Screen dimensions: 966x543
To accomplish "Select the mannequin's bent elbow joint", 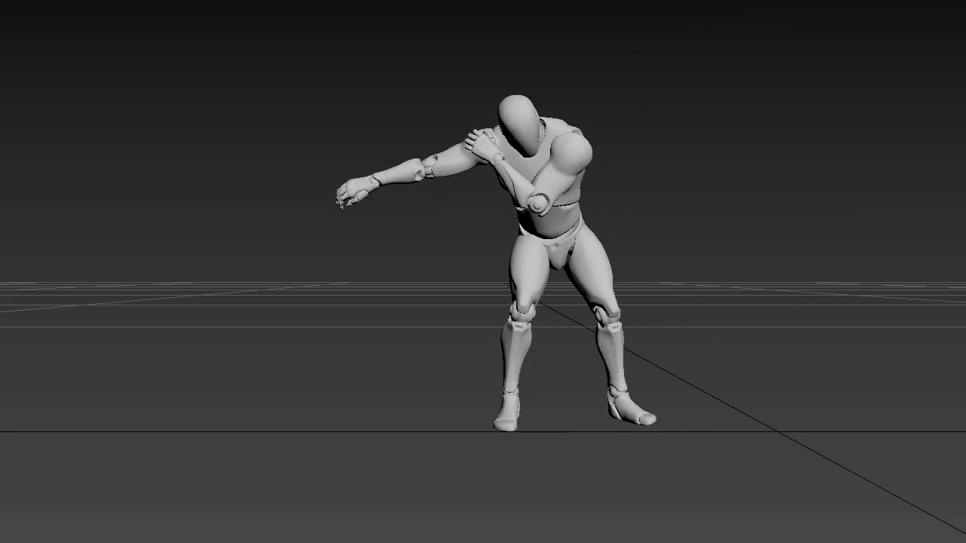I will pos(539,203).
